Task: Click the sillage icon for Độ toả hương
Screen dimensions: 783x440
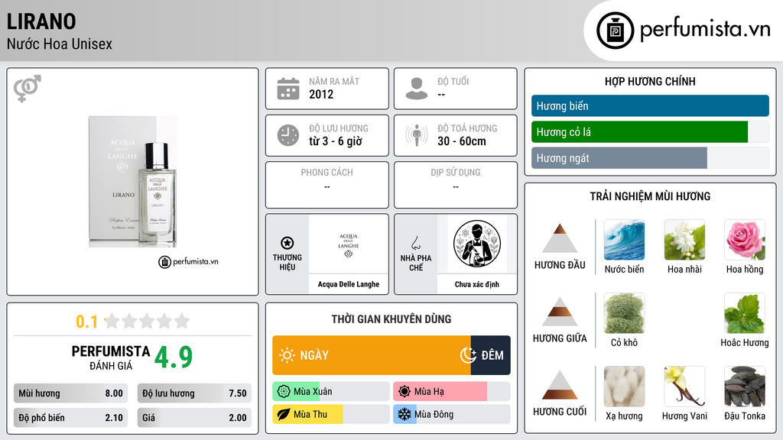Action: click(x=417, y=135)
